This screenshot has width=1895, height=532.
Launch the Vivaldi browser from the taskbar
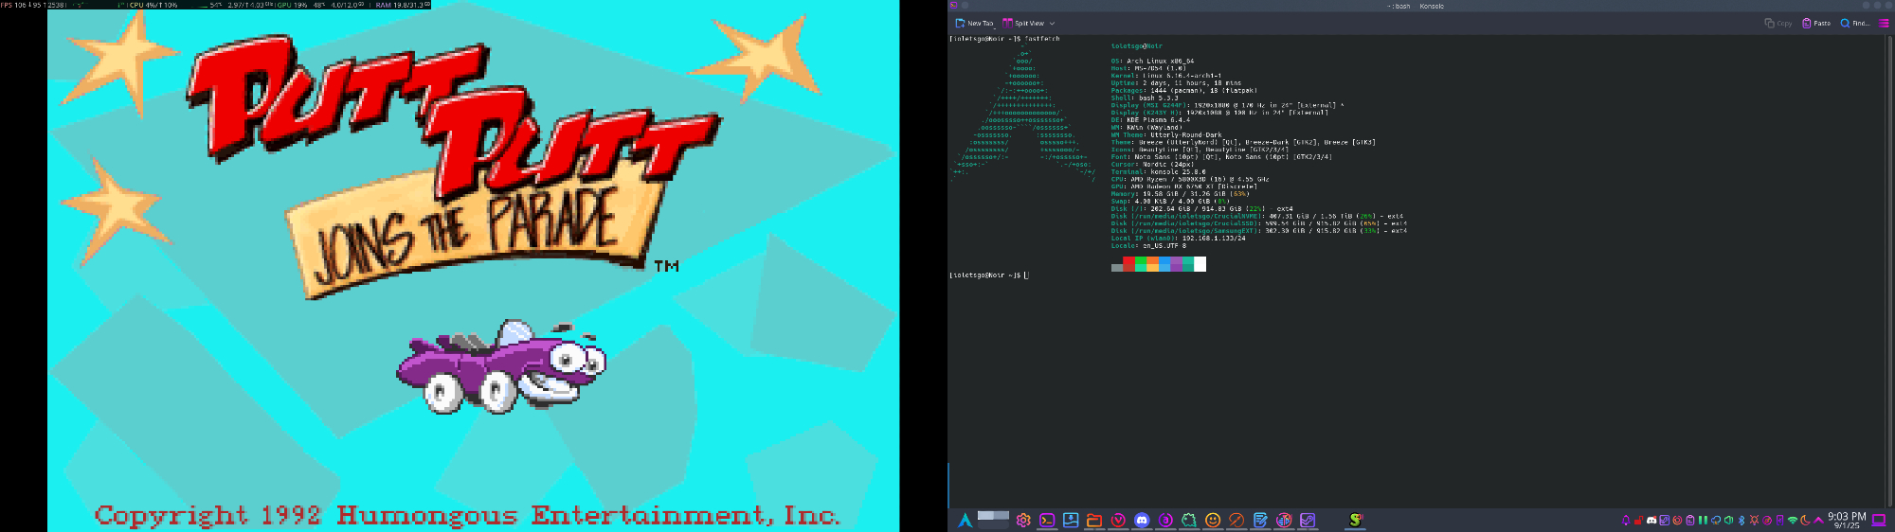pos(1118,520)
